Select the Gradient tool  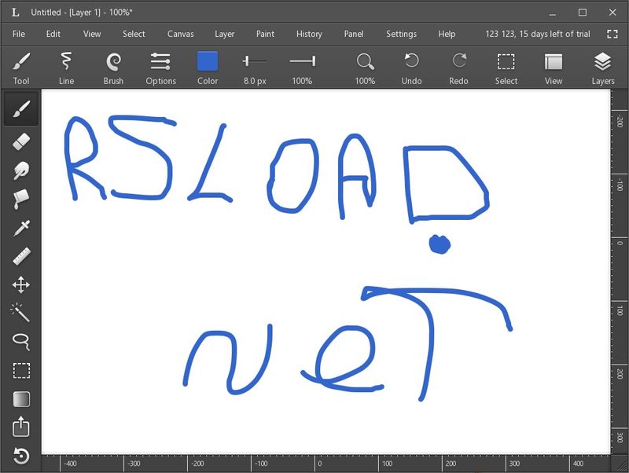pos(21,399)
